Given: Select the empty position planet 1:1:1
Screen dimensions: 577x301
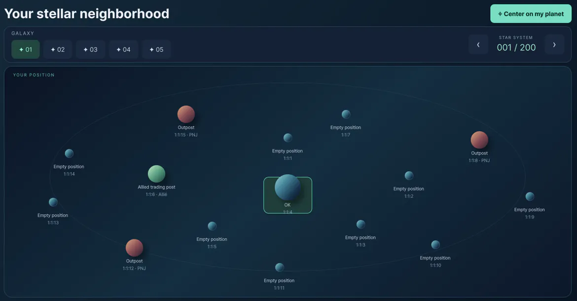Looking at the screenshot, I should pos(288,138).
